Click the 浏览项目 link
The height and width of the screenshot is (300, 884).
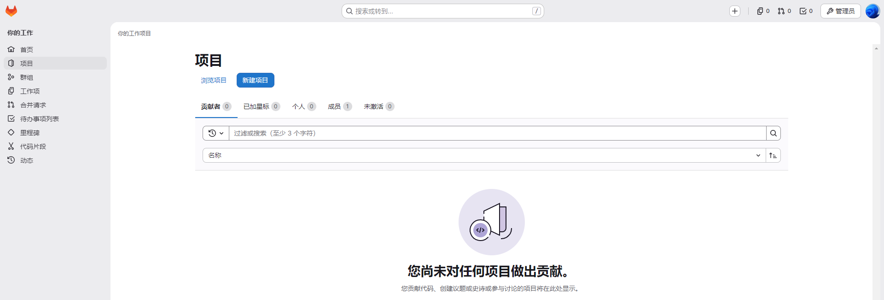point(214,80)
